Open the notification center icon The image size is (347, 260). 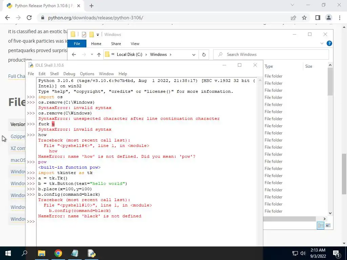[x=336, y=253]
